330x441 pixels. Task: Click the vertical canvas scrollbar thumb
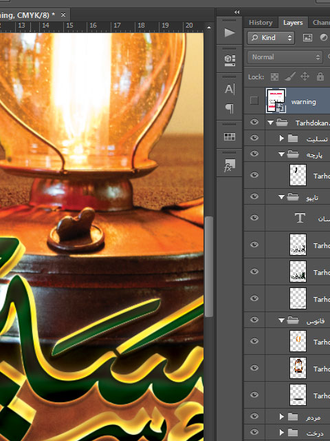[208, 267]
